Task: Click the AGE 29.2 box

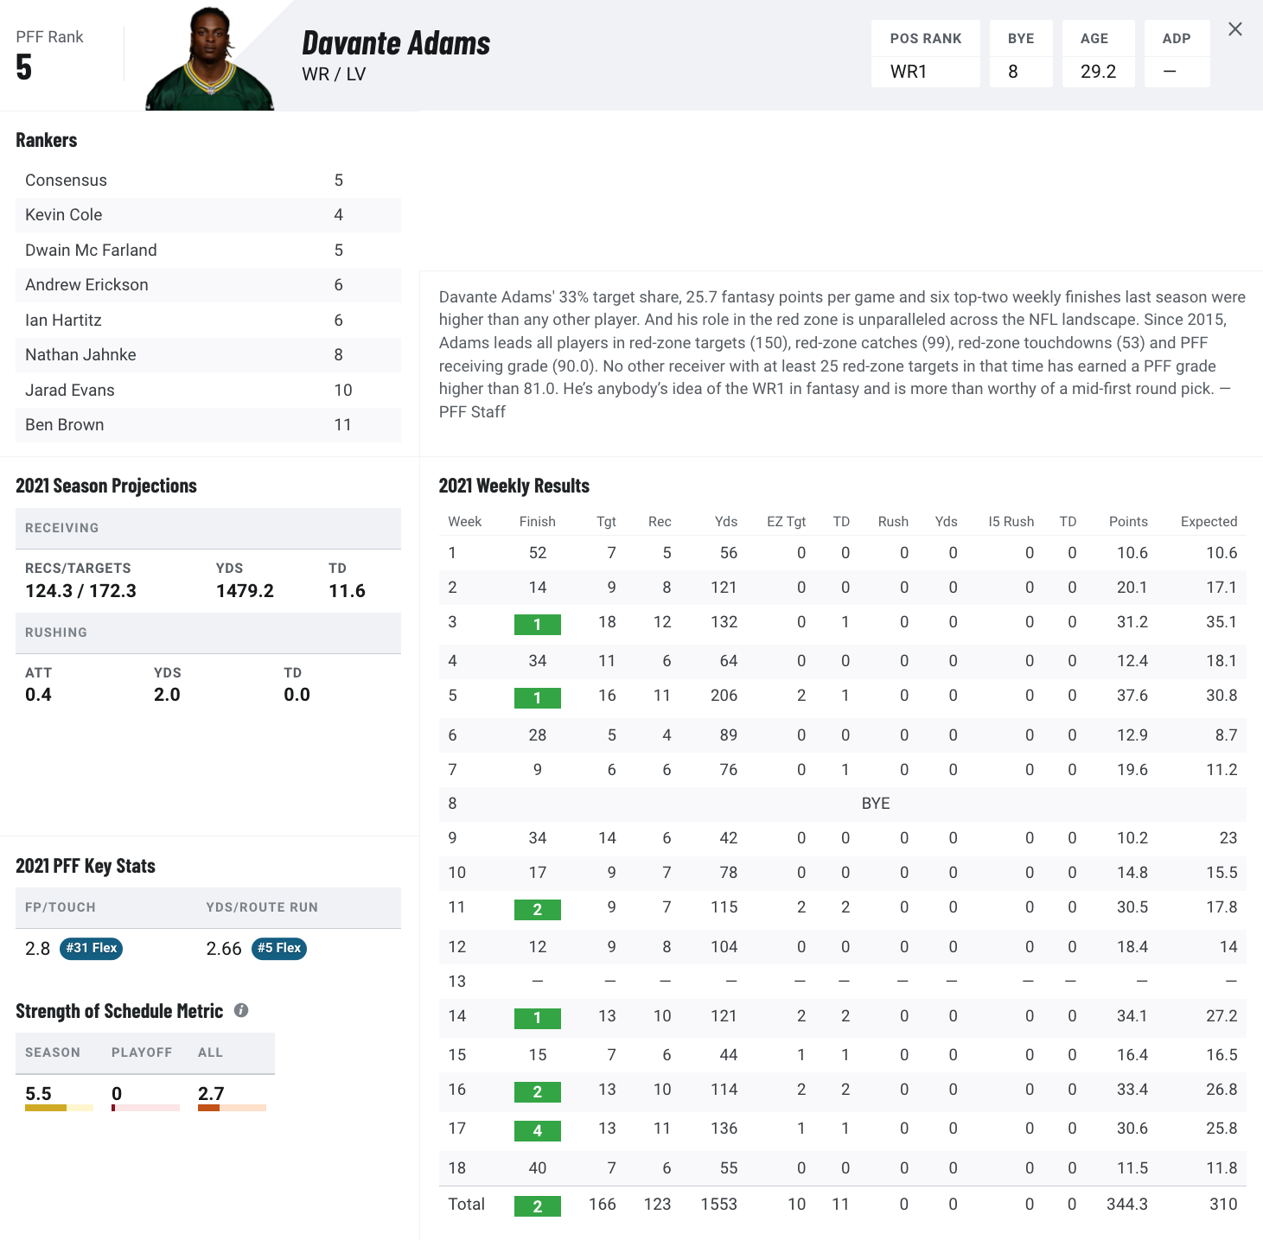Action: (1099, 54)
